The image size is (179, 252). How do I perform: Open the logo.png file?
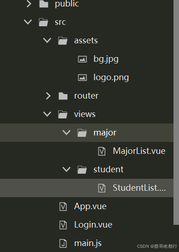point(111,77)
